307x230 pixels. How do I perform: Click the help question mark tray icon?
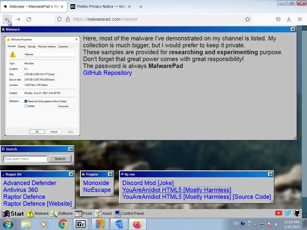pyautogui.click(x=243, y=223)
